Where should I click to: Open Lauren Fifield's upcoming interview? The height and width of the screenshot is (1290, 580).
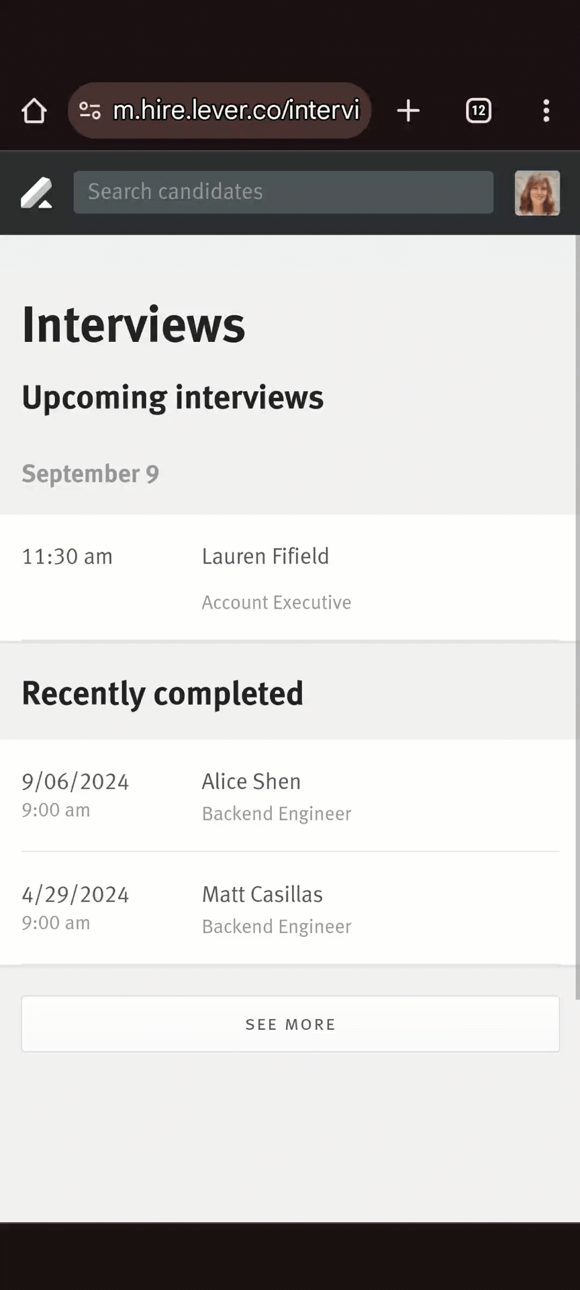[x=265, y=556]
